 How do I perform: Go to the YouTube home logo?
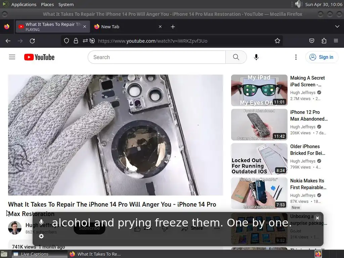tap(39, 57)
